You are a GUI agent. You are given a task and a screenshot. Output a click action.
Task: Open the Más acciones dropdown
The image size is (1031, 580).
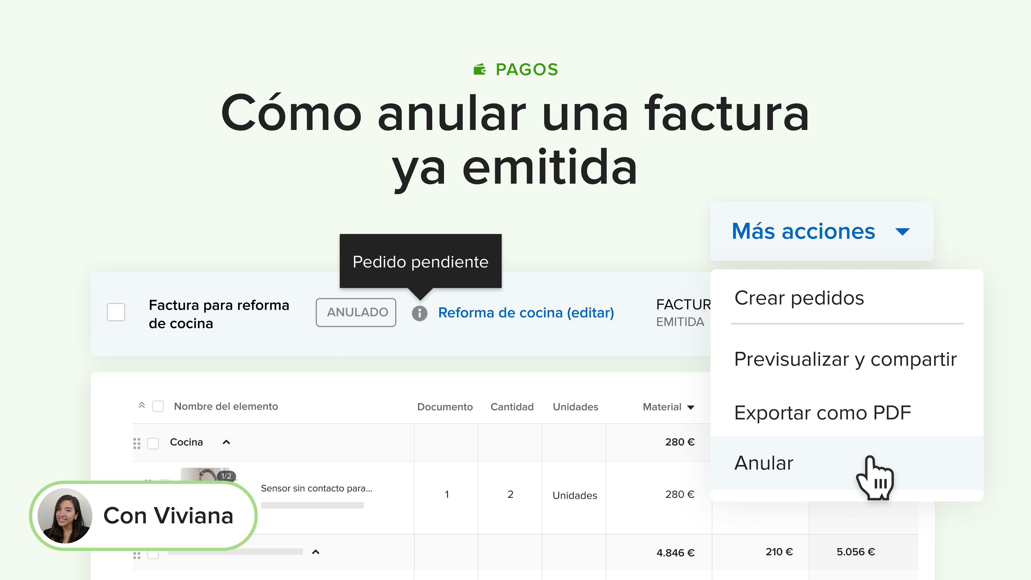tap(822, 231)
